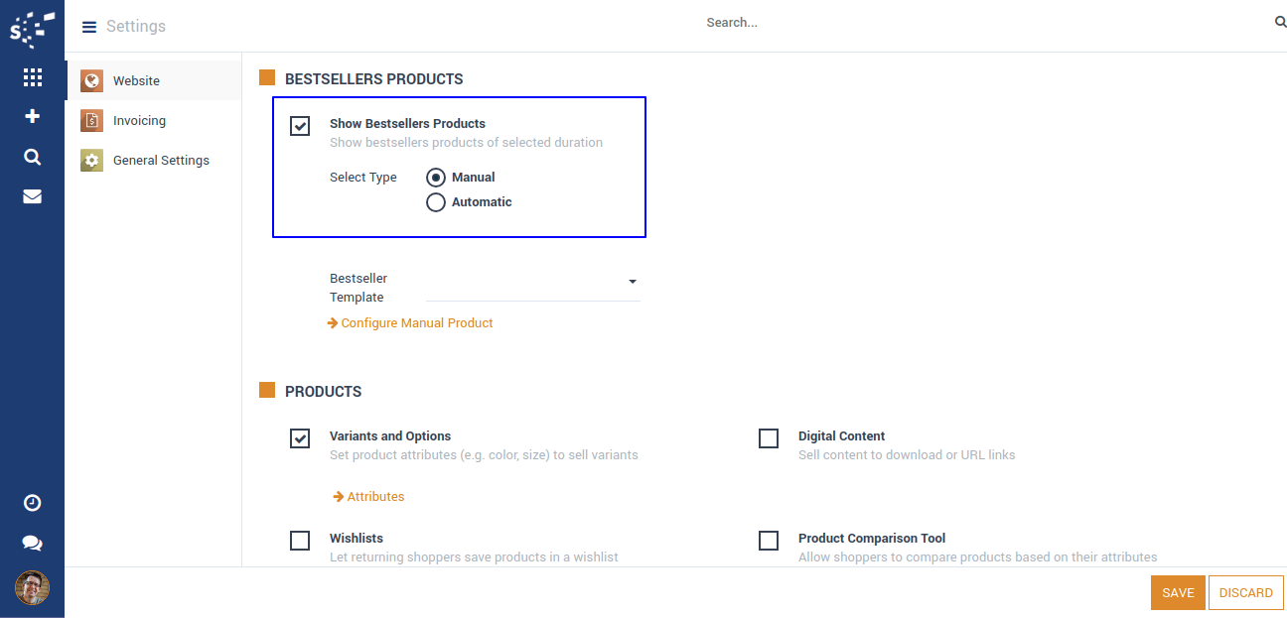Open the chat conversations icon
Screen dimensions: 1287x618
click(32, 543)
